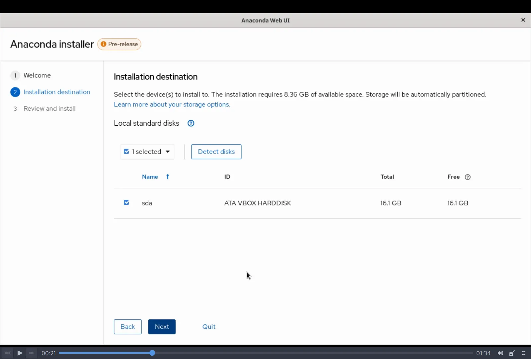Viewport: 531px width, 359px height.
Task: Skip to previous video track
Action: 8,353
